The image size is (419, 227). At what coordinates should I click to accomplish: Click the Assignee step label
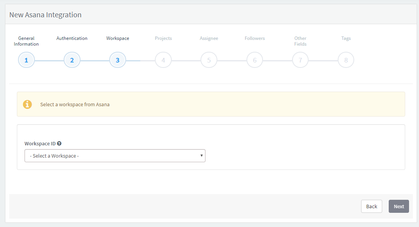(x=209, y=38)
